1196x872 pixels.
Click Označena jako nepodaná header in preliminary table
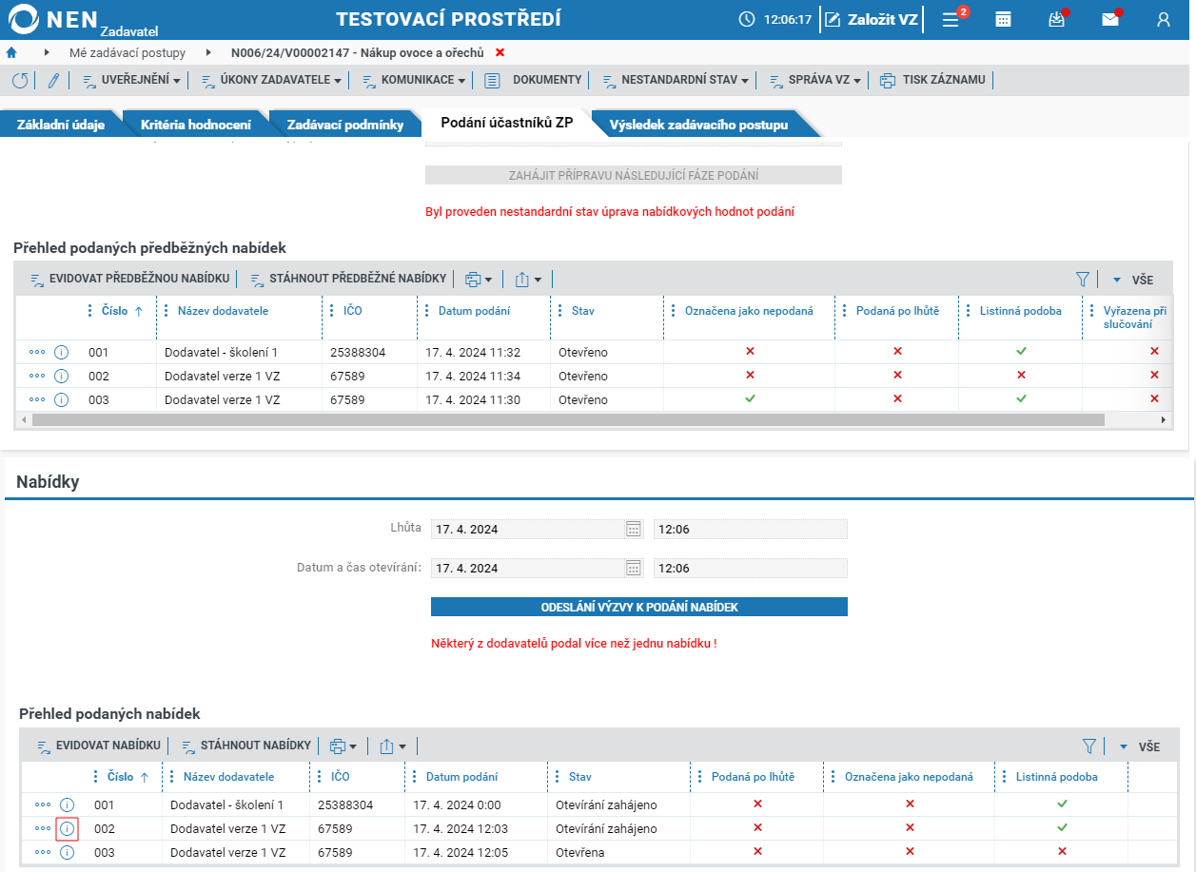pyautogui.click(x=749, y=311)
